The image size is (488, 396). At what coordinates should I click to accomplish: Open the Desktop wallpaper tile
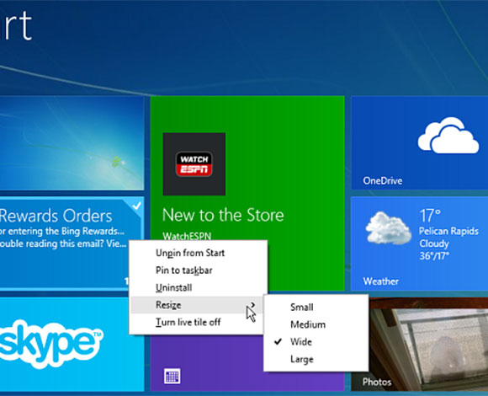click(x=72, y=142)
